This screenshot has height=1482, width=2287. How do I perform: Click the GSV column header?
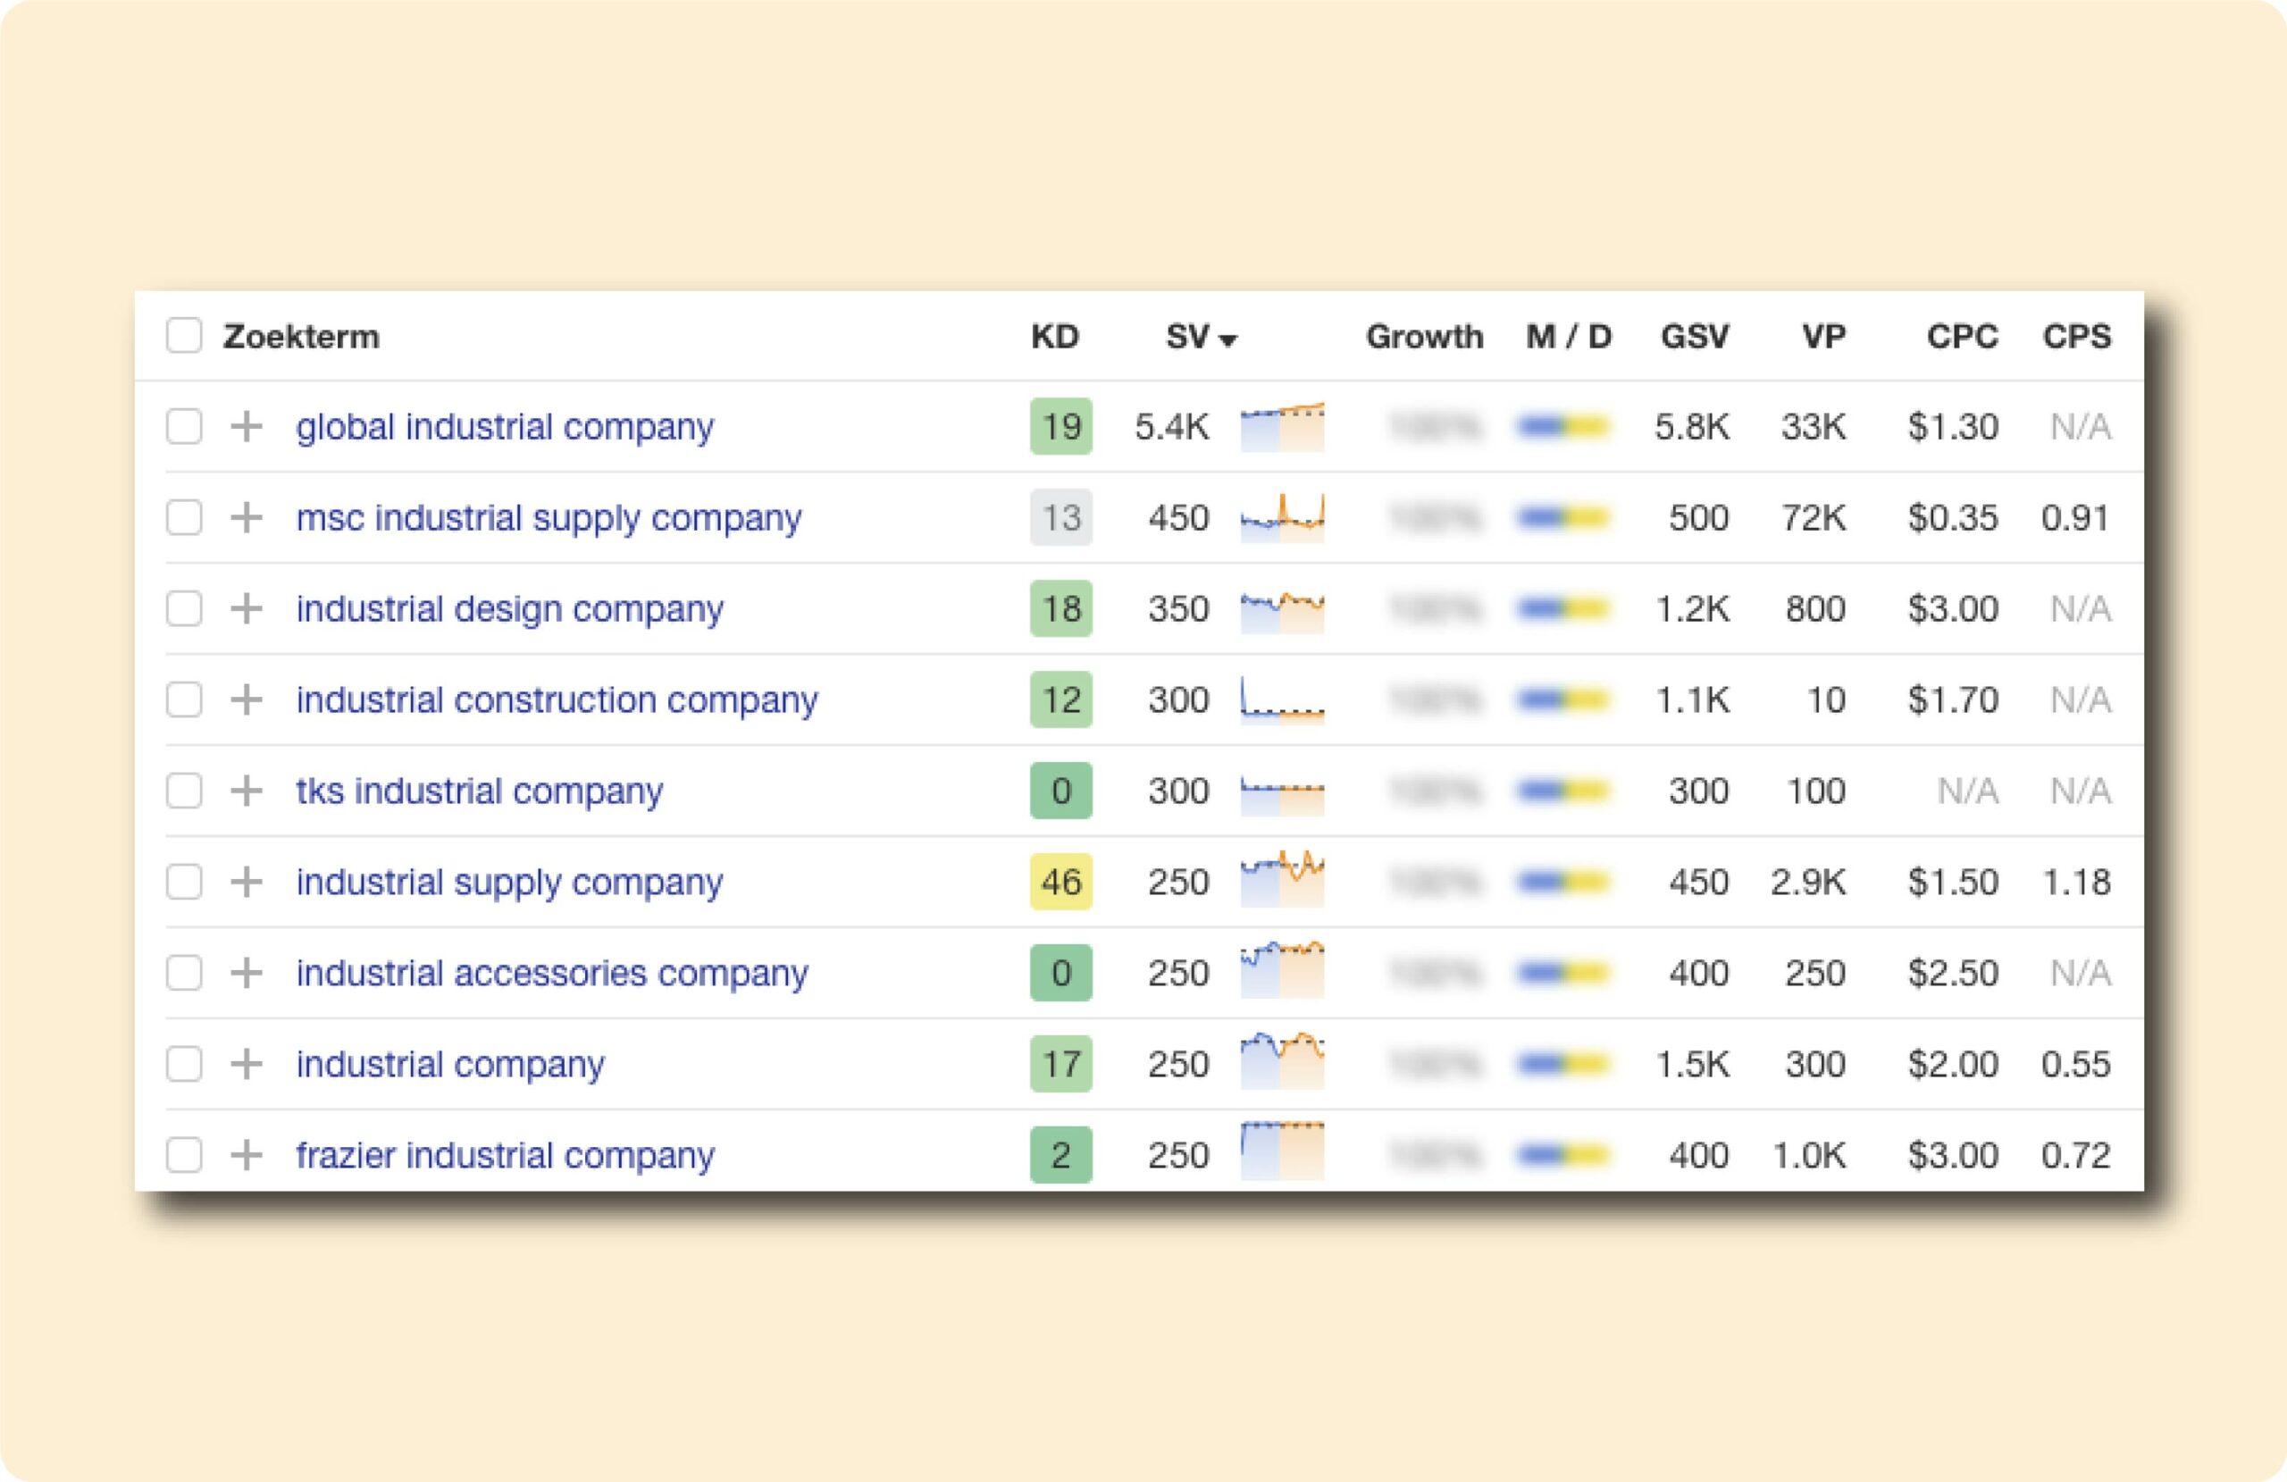1694,337
